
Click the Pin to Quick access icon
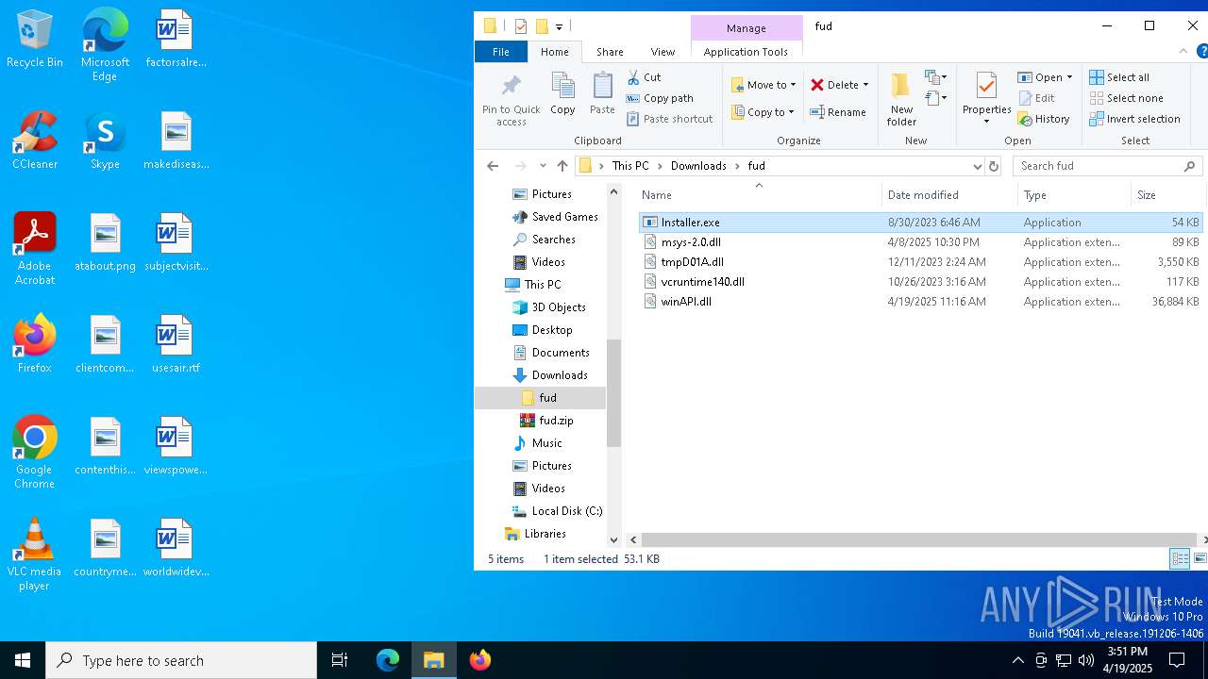coord(511,100)
